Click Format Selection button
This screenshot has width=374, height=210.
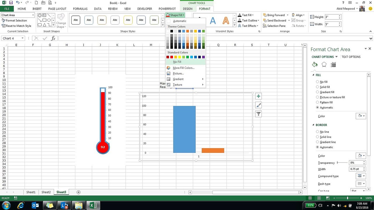14,20
